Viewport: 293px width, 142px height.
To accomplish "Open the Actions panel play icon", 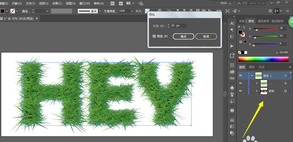I will pyautogui.click(x=232, y=46).
